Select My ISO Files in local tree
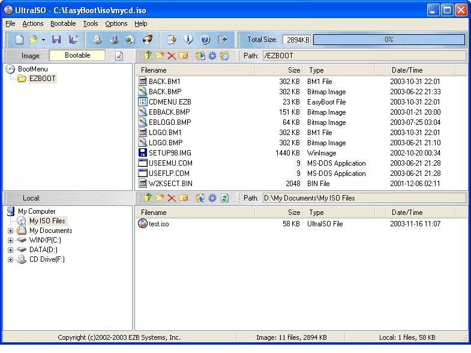Image resolution: width=471 pixels, height=353 pixels. (x=47, y=221)
